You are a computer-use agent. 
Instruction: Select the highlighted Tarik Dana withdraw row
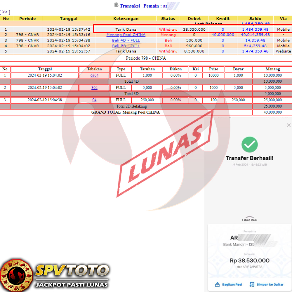[192, 29]
